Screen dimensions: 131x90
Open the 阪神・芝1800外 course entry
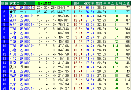(22, 16)
